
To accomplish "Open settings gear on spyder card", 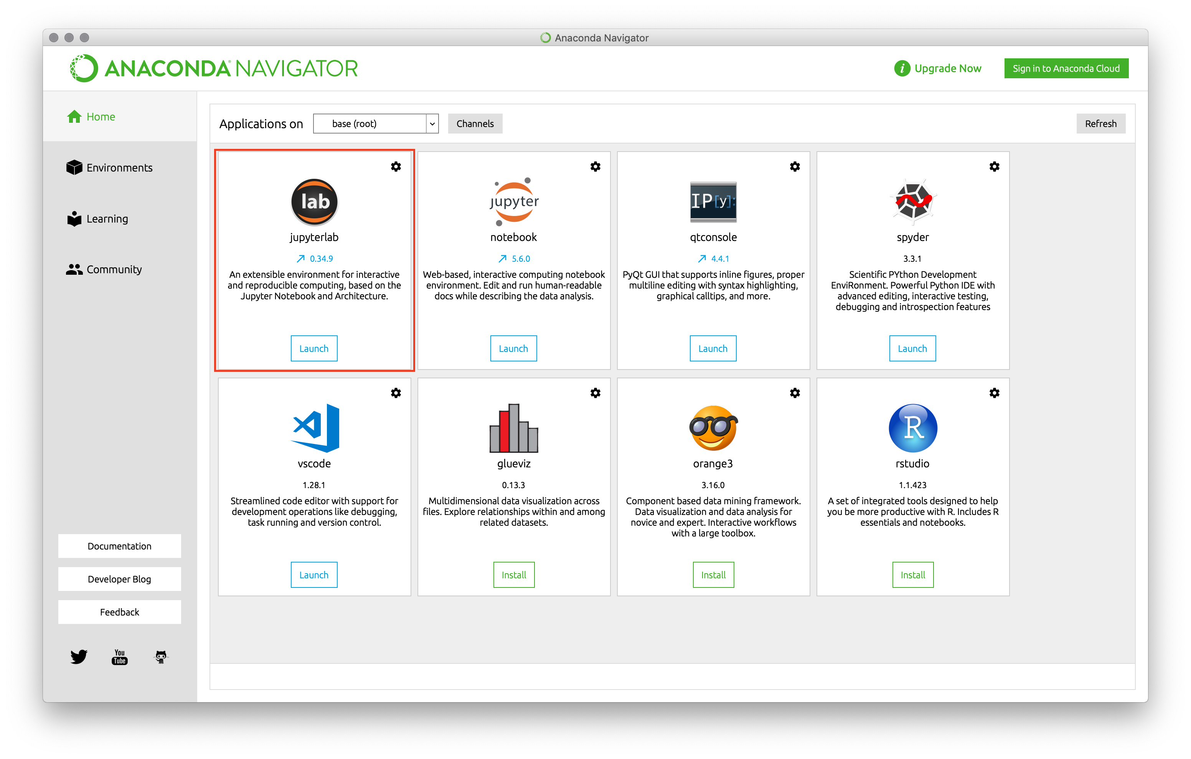I will 995,167.
